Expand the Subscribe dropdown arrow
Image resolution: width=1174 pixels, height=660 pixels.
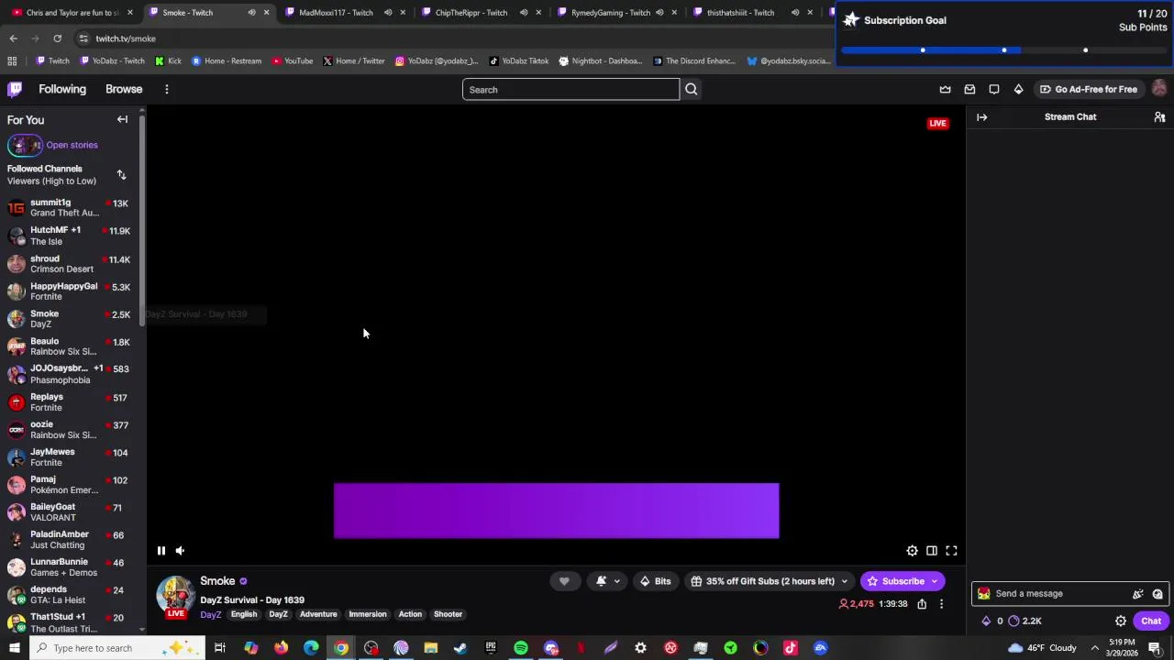[x=935, y=581]
